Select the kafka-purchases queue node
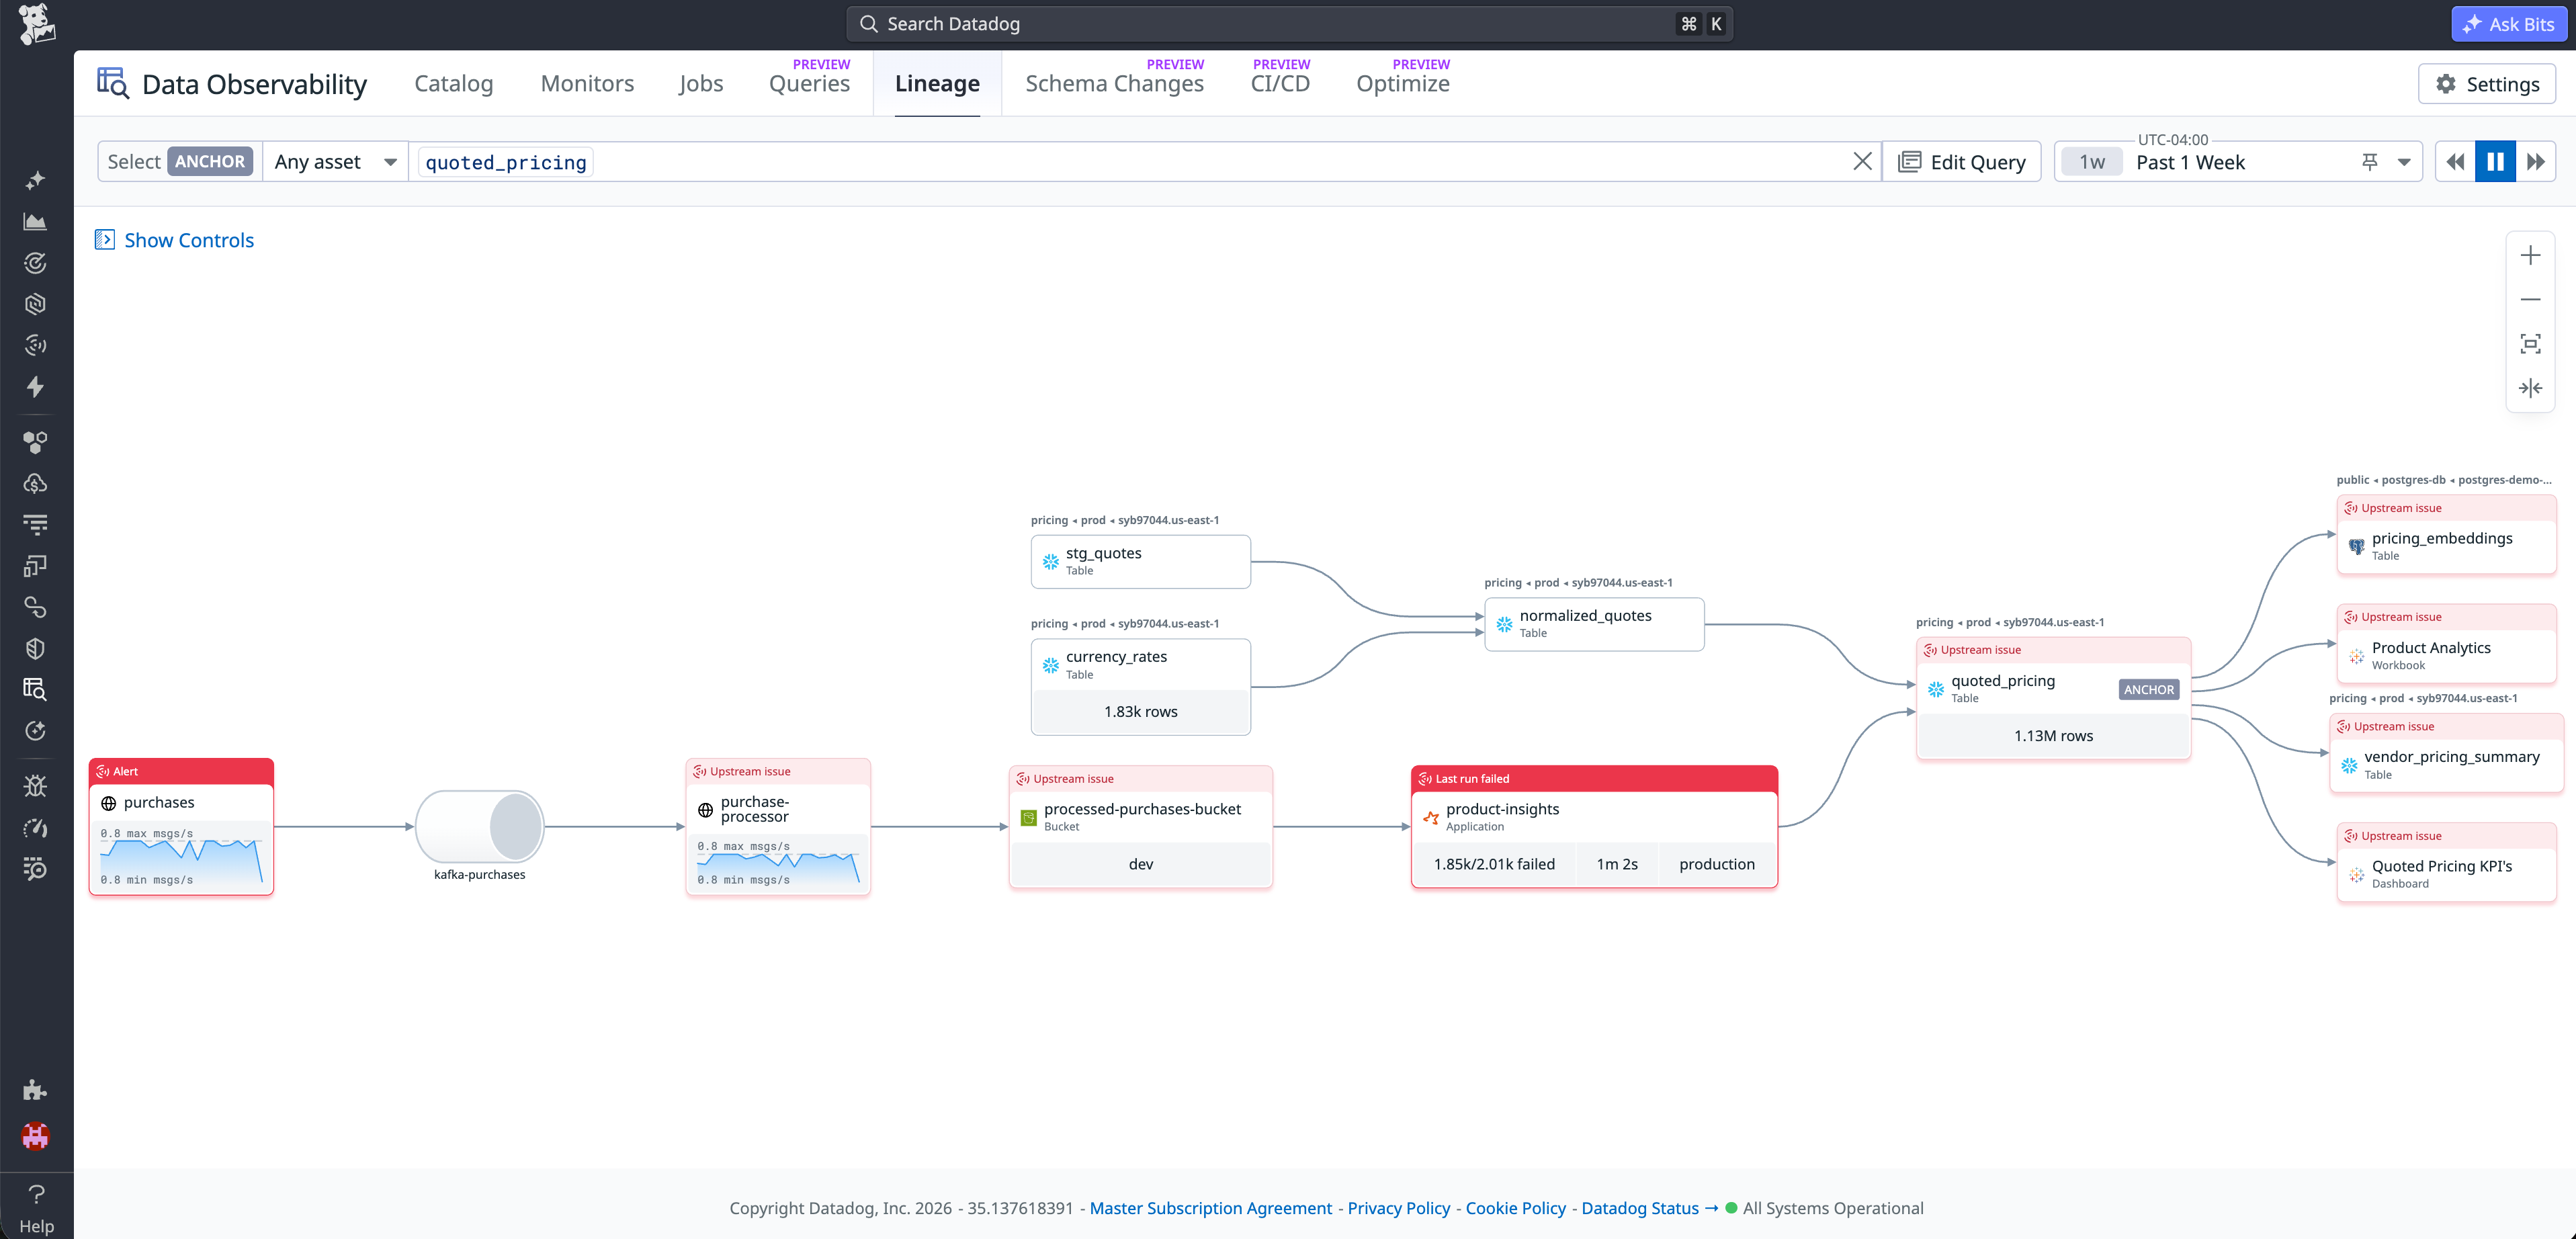2576x1239 pixels. pos(480,827)
